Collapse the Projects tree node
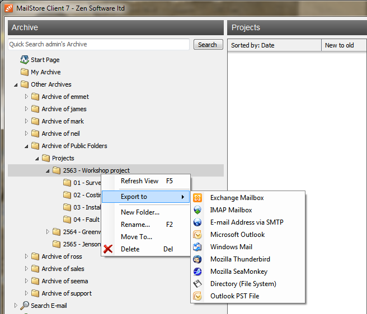367x314 pixels. pos(37,159)
